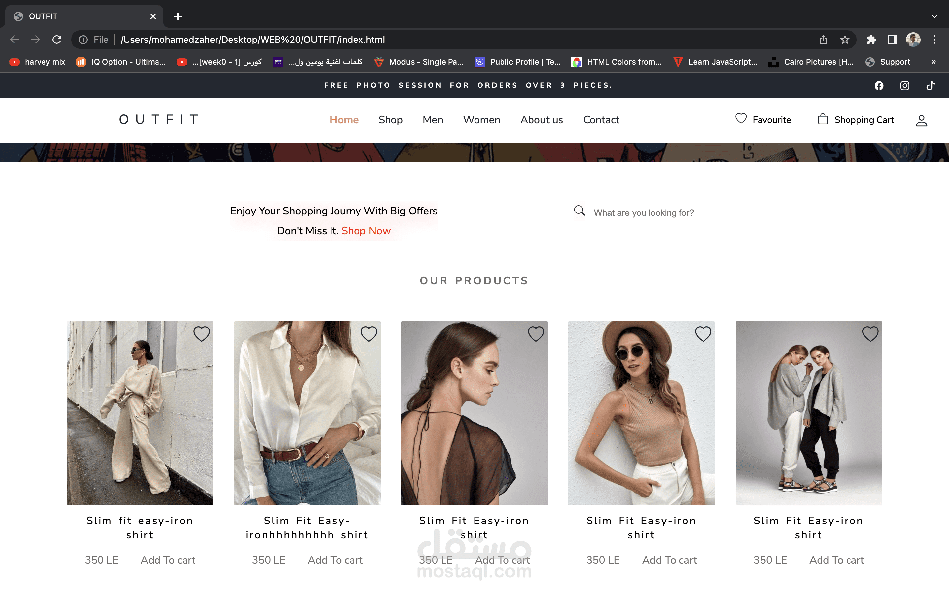Reload the page

pyautogui.click(x=57, y=40)
